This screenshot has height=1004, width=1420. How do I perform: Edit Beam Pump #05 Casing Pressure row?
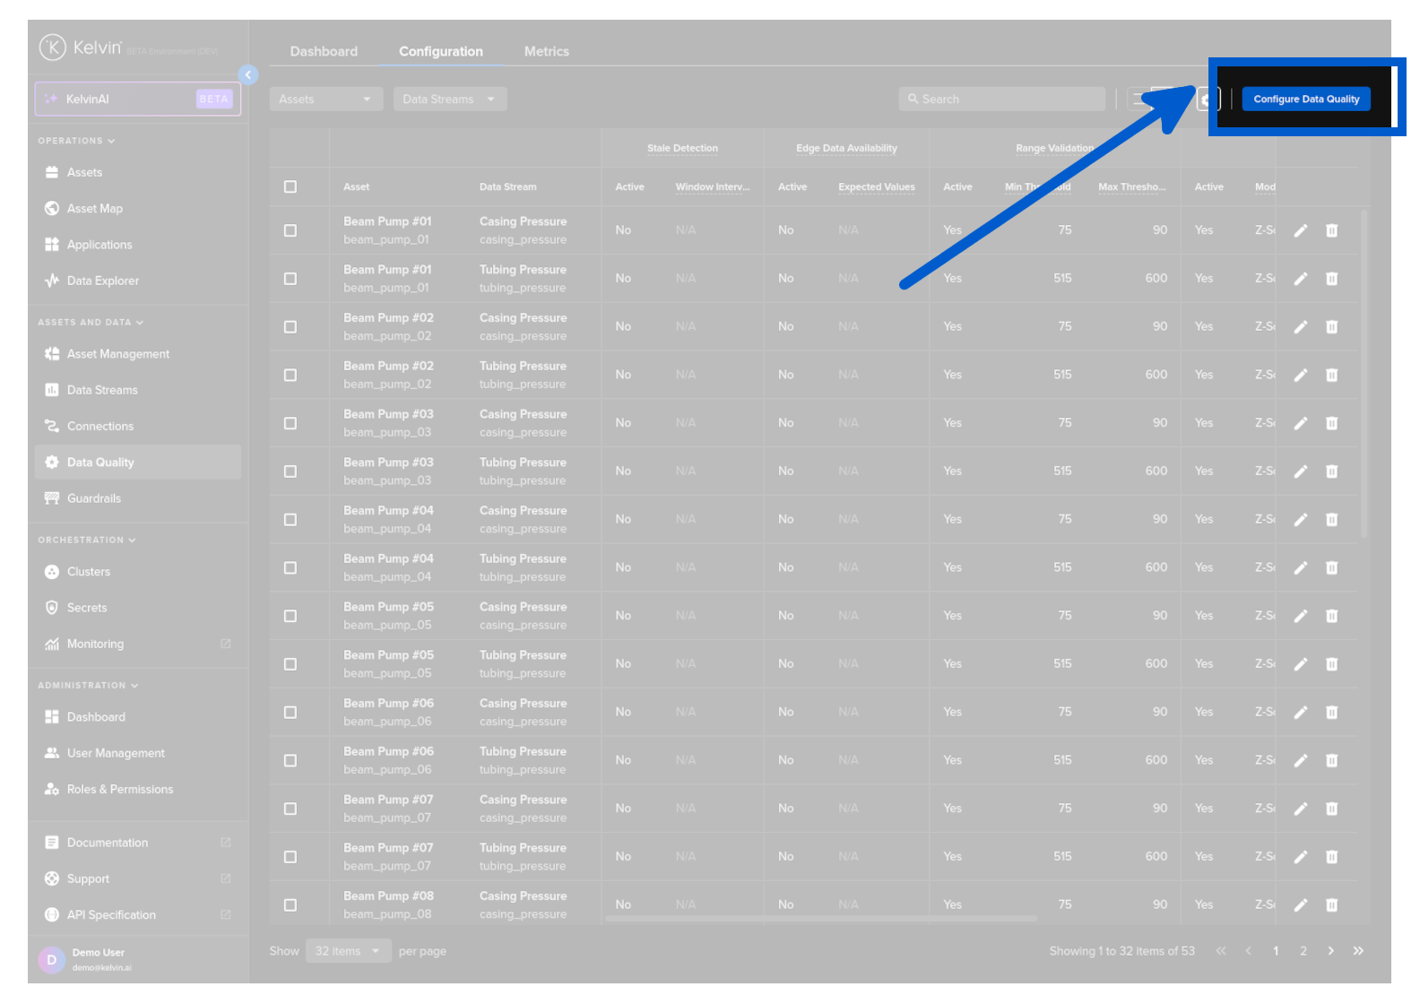1300,617
